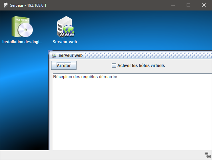Select the 'Installation des logi...' icon label
This screenshot has height=160, width=212.
click(x=23, y=42)
